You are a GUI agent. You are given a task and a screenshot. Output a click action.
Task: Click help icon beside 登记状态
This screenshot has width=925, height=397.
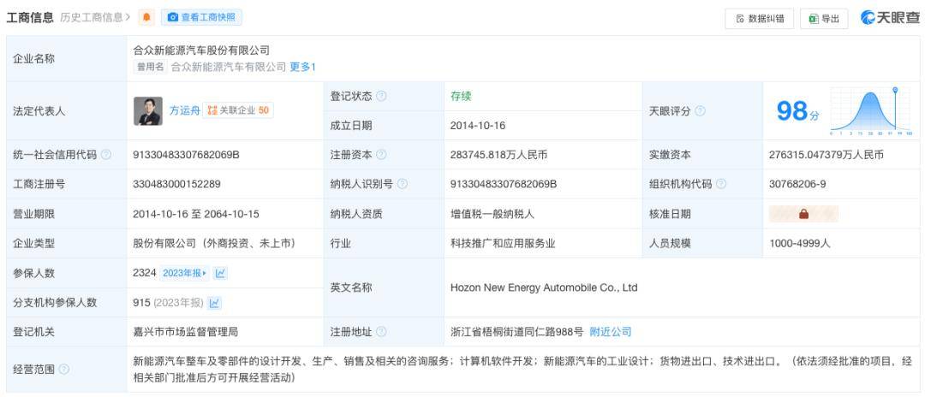381,96
